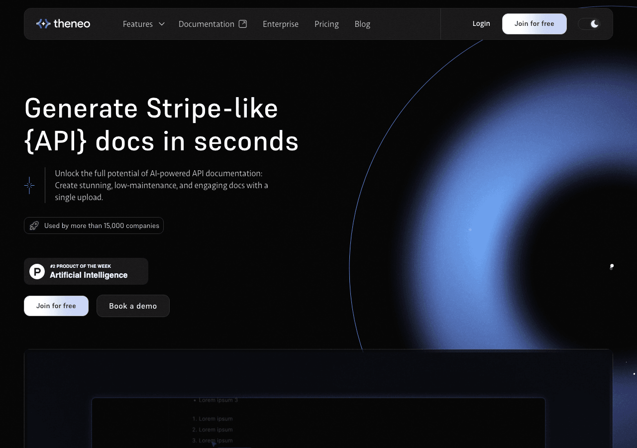Image resolution: width=637 pixels, height=448 pixels.
Task: Click the theneo logo icon
Action: coord(43,23)
